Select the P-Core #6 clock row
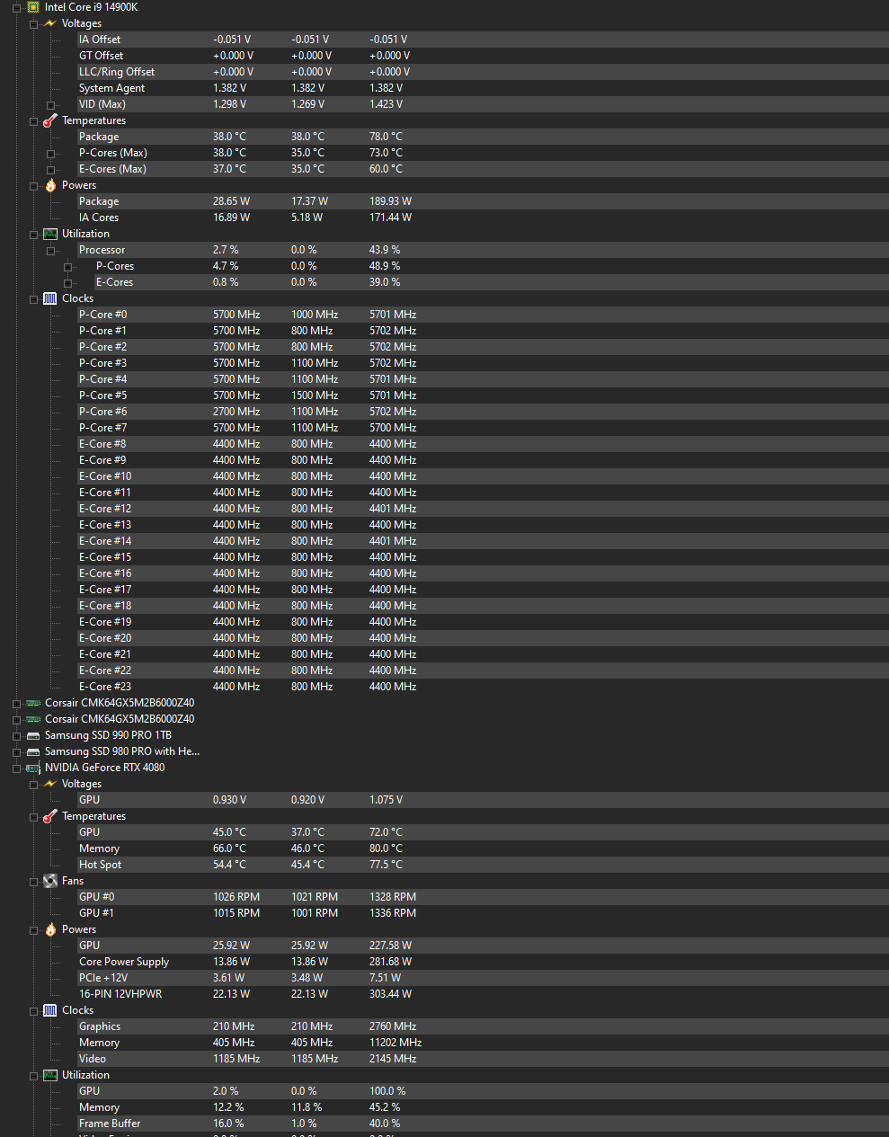889x1137 pixels. click(x=483, y=412)
